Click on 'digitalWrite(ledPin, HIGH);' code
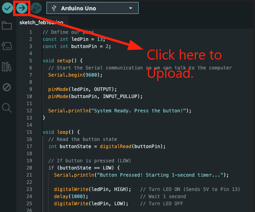The width and height of the screenshot is (255, 212). click(93, 189)
